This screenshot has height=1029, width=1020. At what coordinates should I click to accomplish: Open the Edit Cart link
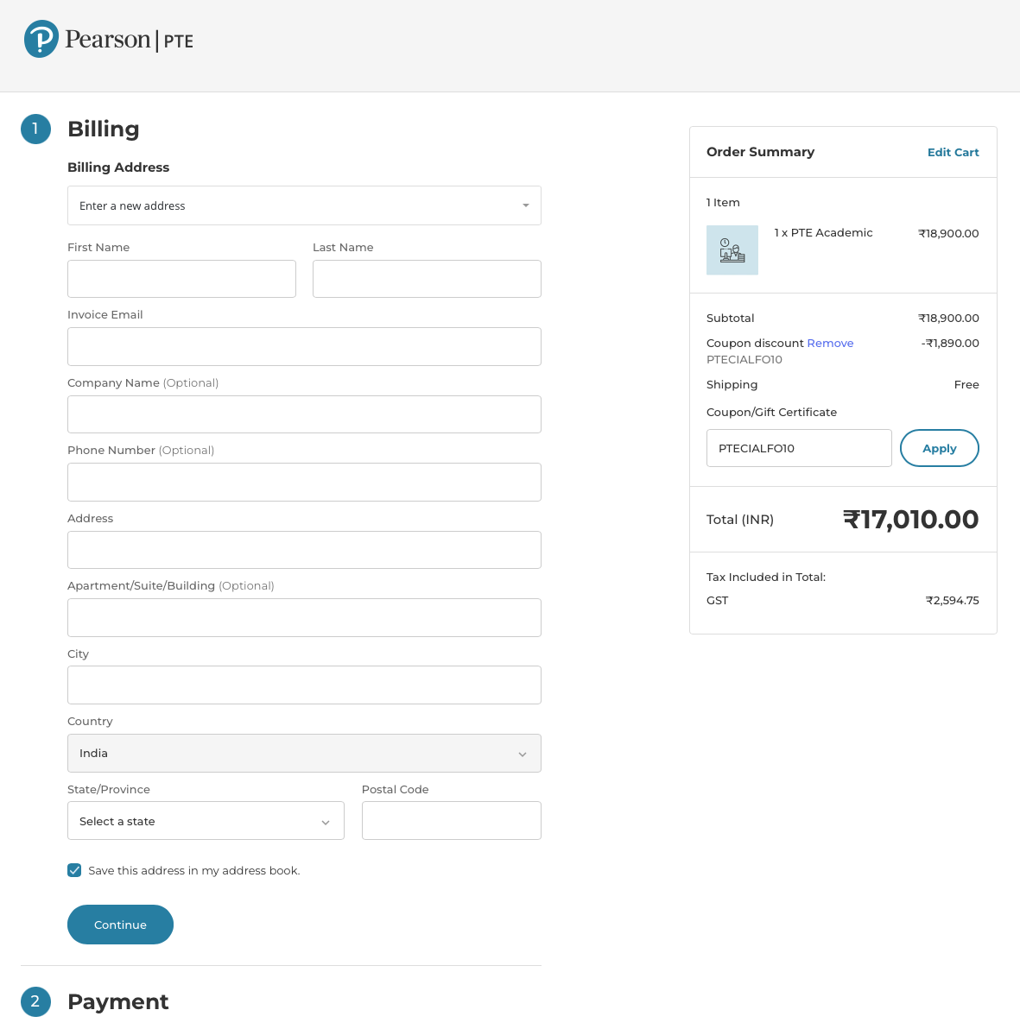[x=953, y=152]
